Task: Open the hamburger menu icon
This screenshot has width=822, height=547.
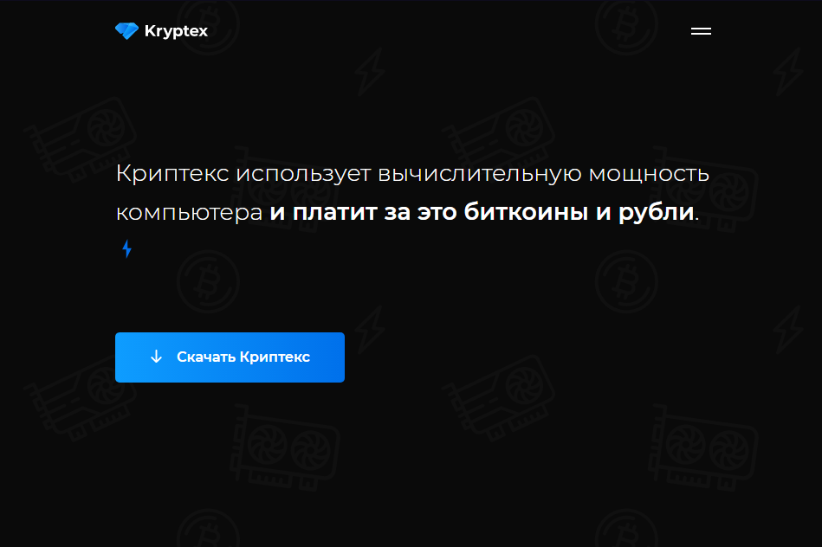Action: pyautogui.click(x=701, y=31)
